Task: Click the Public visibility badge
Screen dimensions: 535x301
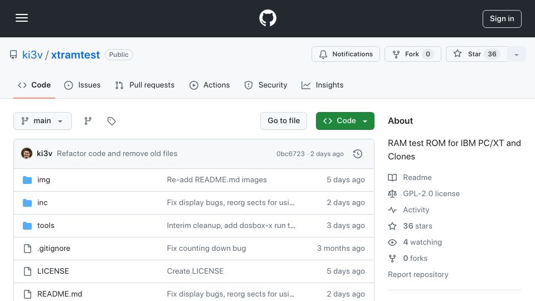Action: click(x=119, y=55)
